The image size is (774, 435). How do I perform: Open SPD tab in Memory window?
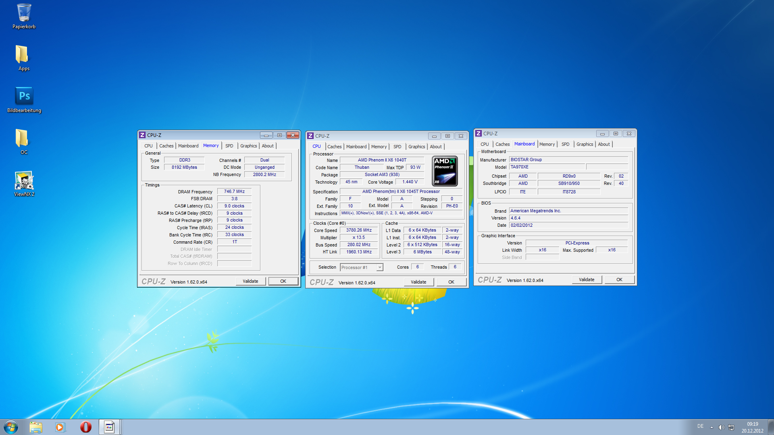click(x=229, y=146)
